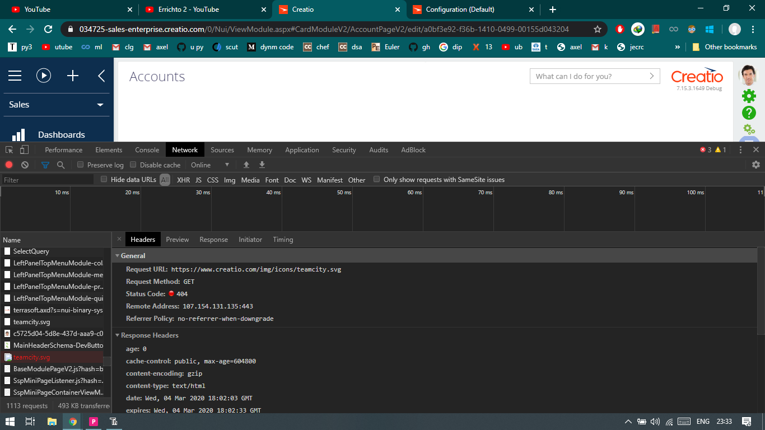Switch to the Console panel

tap(147, 149)
